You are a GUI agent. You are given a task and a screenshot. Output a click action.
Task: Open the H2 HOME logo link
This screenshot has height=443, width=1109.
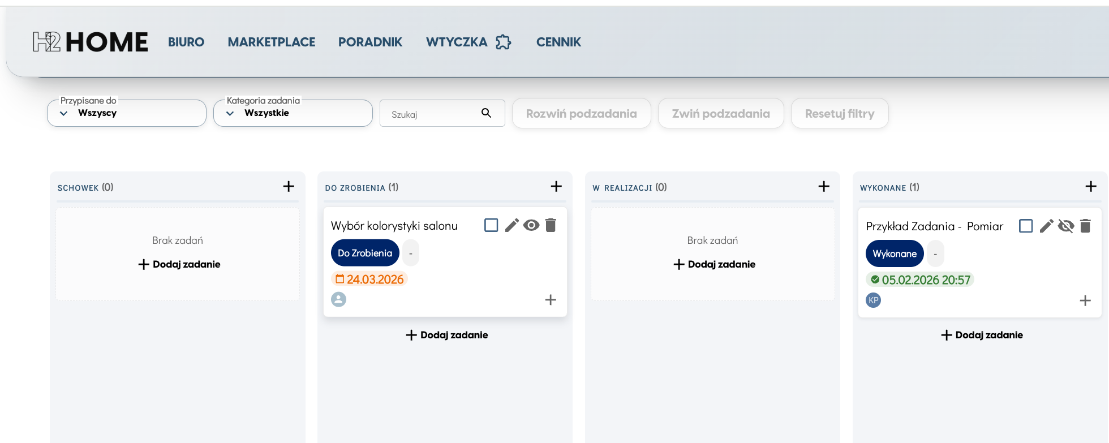[91, 42]
